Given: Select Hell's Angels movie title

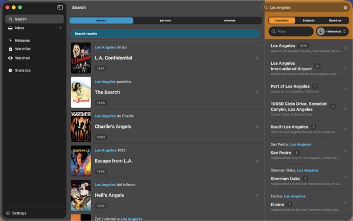Looking at the screenshot, I should click(x=109, y=195).
